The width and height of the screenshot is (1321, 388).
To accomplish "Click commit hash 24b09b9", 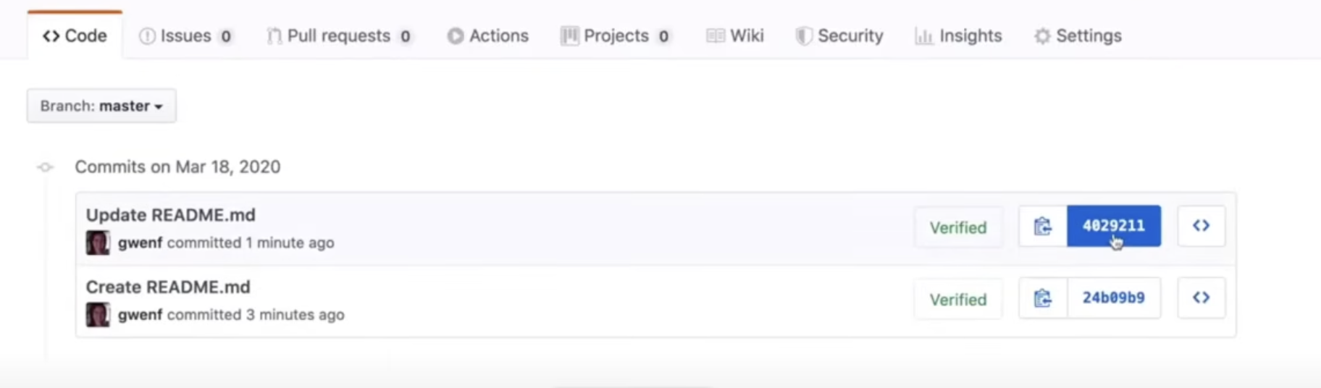I will 1113,298.
